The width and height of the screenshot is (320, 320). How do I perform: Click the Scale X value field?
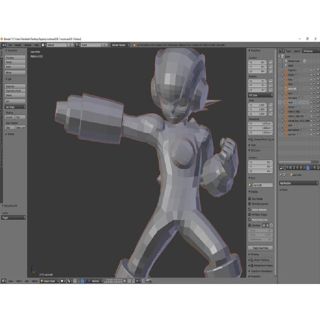tap(260, 105)
